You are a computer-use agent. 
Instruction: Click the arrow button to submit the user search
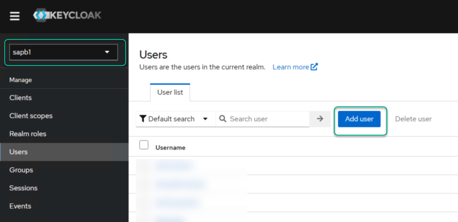(320, 119)
